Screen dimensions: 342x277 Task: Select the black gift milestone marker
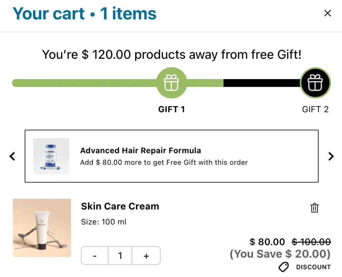[x=315, y=83]
